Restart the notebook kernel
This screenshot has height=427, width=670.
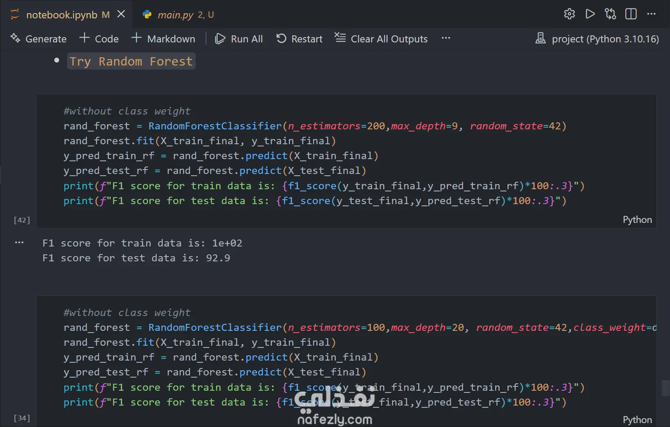pyautogui.click(x=300, y=39)
